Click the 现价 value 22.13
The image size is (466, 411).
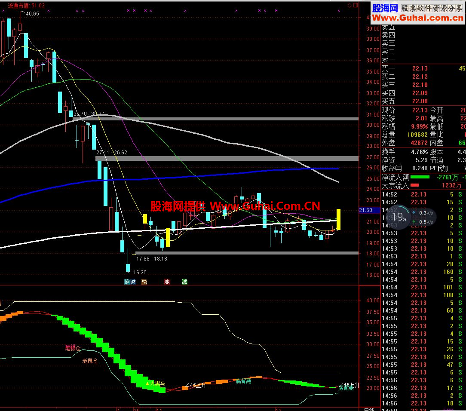pos(420,110)
